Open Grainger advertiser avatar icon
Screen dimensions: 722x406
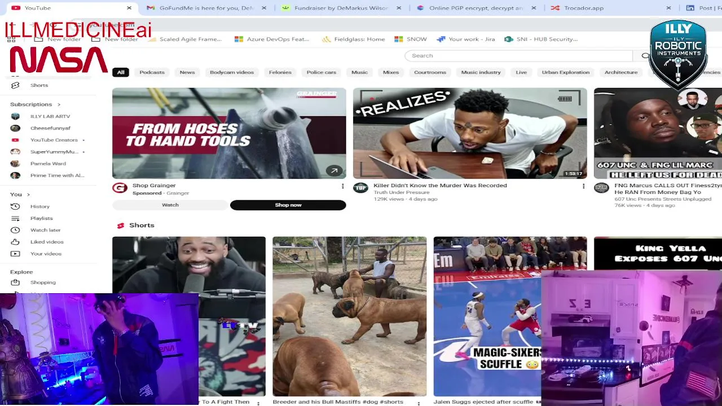[x=120, y=188]
